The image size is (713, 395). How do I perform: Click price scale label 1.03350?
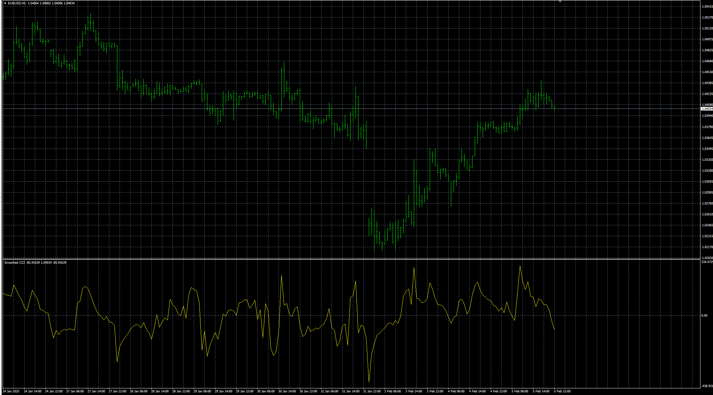coord(707,160)
